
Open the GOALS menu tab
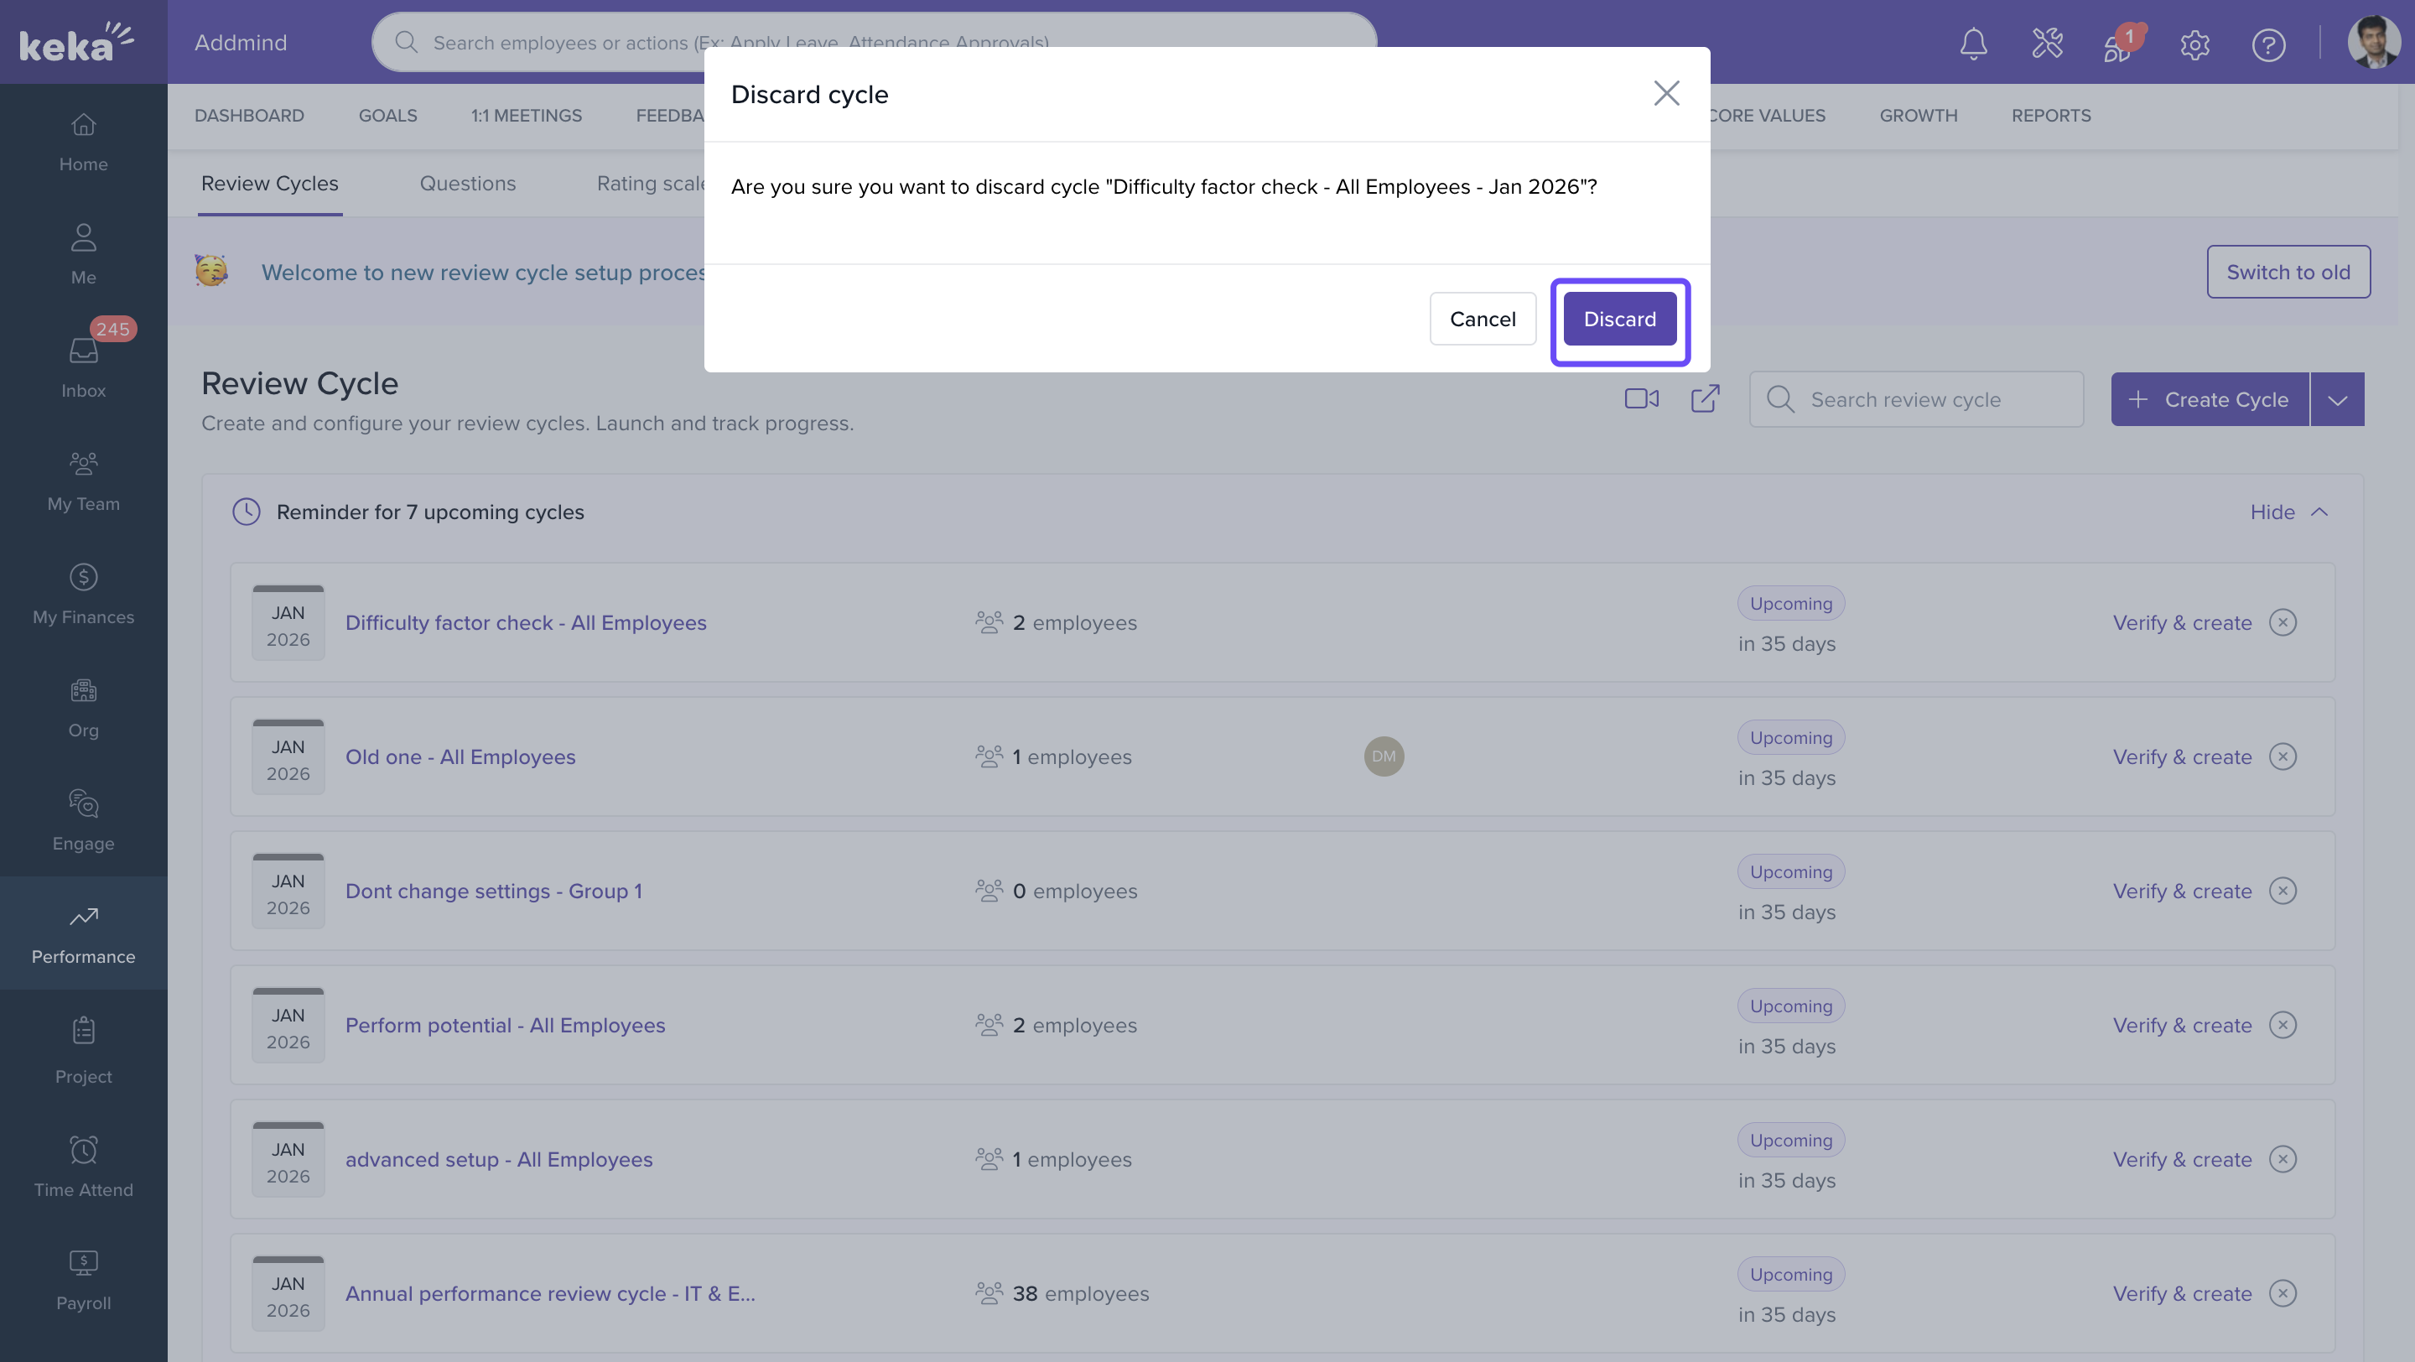coord(387,115)
